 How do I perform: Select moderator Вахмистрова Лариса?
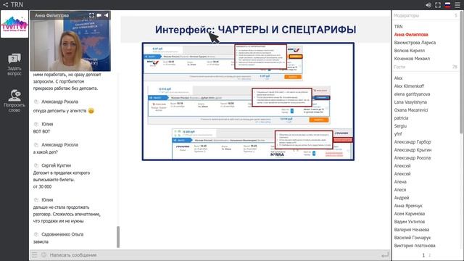[415, 43]
